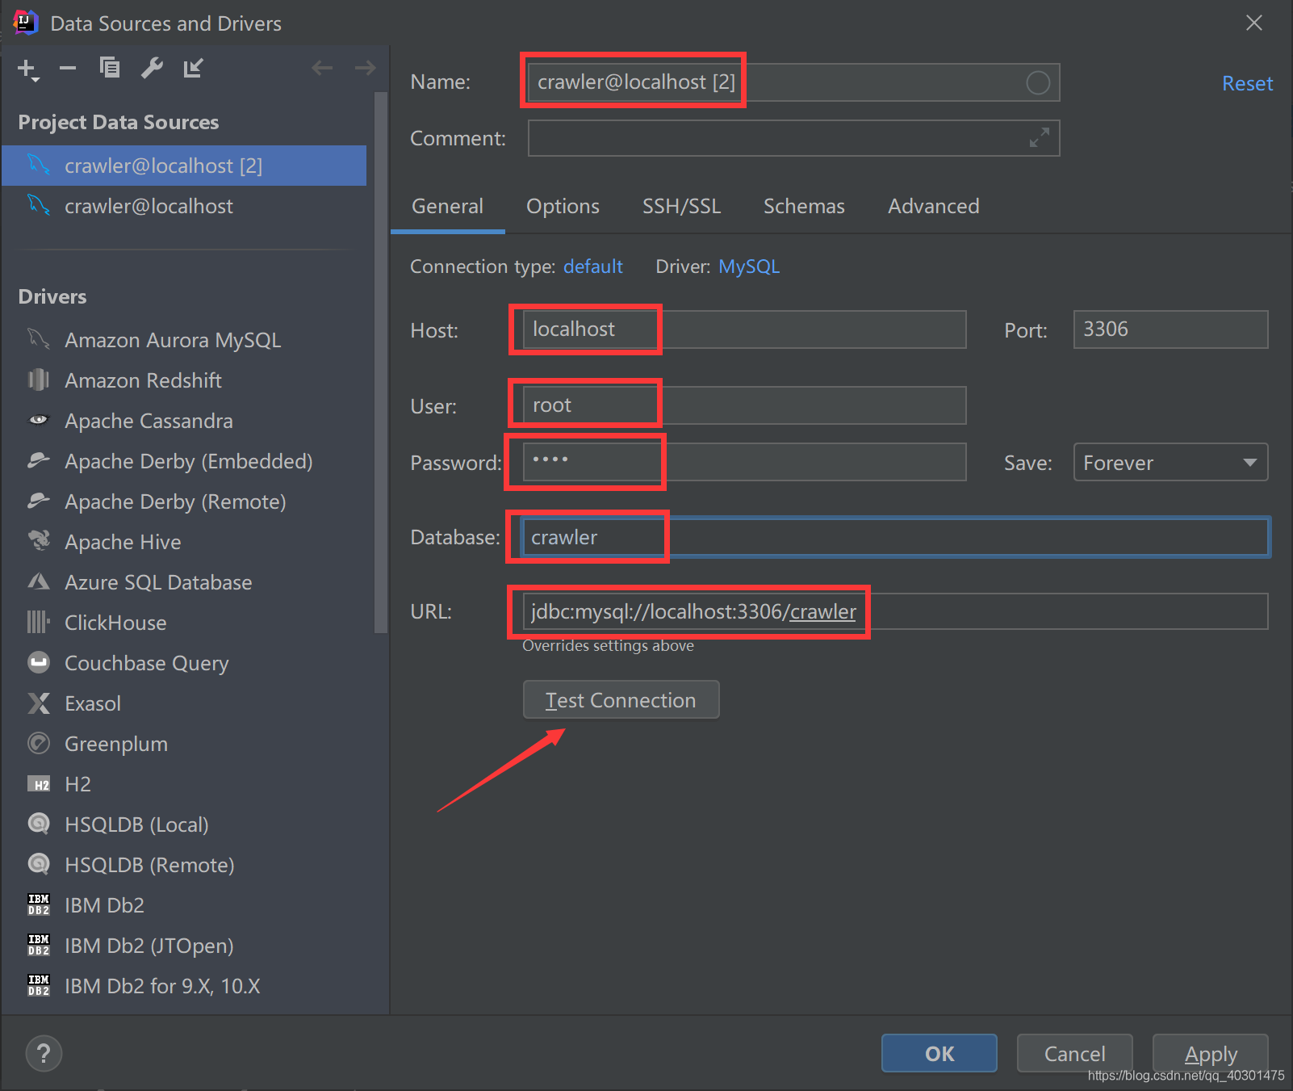Click the color circle in Name field
This screenshot has height=1091, width=1293.
[1038, 82]
